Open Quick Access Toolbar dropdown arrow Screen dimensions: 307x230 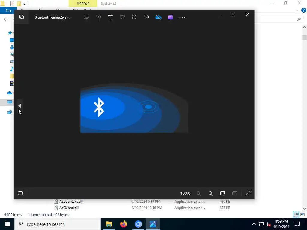click(x=24, y=4)
